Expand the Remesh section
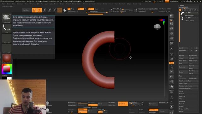Screen dimensions: 202x114 tap(182, 104)
